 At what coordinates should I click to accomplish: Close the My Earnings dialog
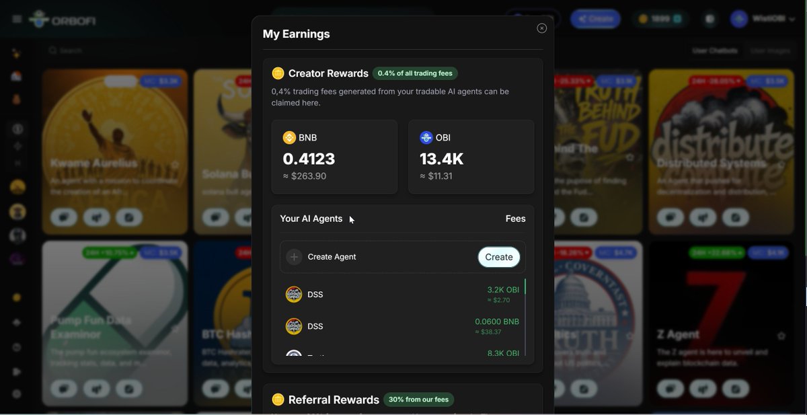pos(542,28)
